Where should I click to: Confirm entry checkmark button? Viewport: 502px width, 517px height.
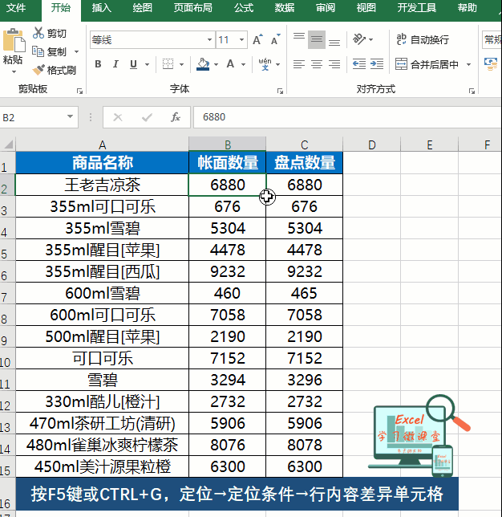click(147, 117)
